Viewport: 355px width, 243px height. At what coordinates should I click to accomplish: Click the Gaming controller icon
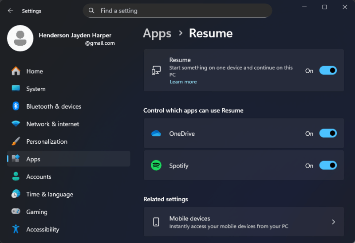click(16, 212)
